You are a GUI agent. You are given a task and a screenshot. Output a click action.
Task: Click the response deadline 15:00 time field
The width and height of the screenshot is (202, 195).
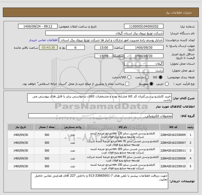coord(104,47)
